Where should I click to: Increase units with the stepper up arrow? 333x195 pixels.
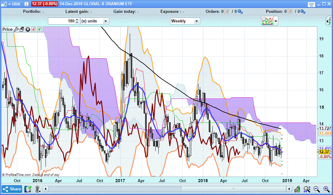[x=77, y=20]
